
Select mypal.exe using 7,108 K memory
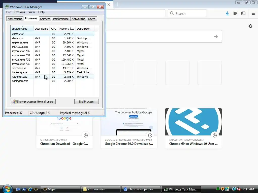coord(52,51)
